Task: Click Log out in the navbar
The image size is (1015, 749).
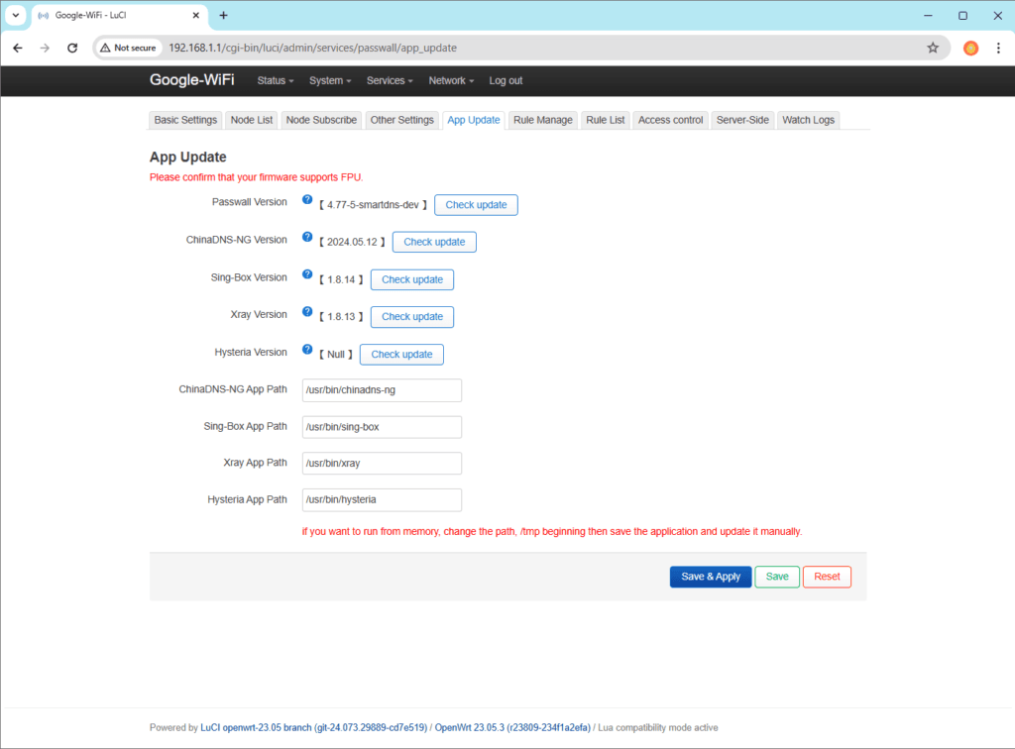Action: coord(506,81)
